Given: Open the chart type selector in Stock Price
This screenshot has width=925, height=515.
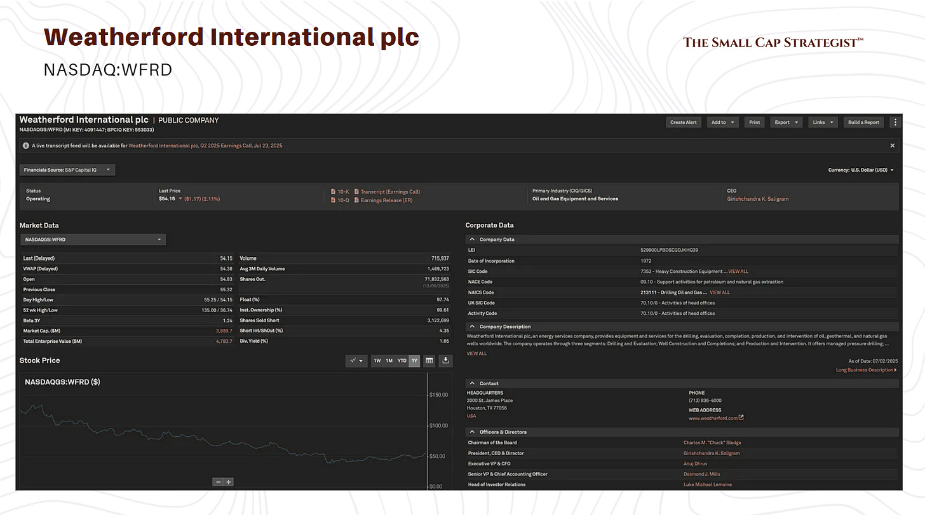Looking at the screenshot, I should [x=356, y=360].
